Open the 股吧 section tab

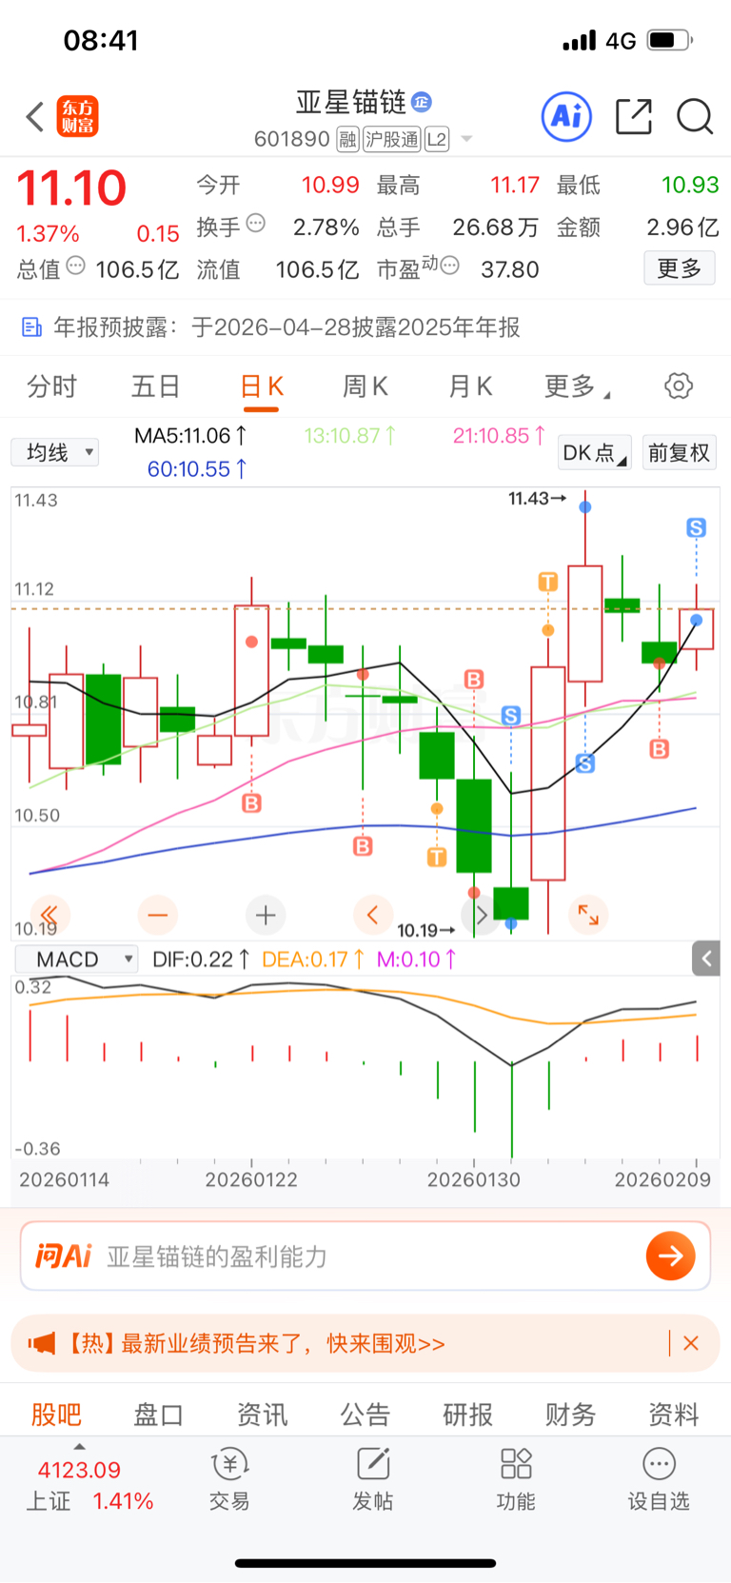click(56, 1414)
